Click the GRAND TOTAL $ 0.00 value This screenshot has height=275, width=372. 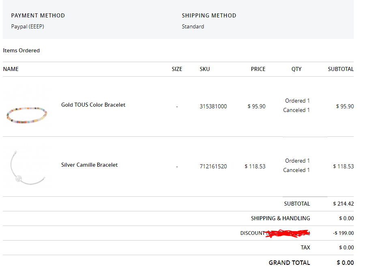pyautogui.click(x=345, y=262)
